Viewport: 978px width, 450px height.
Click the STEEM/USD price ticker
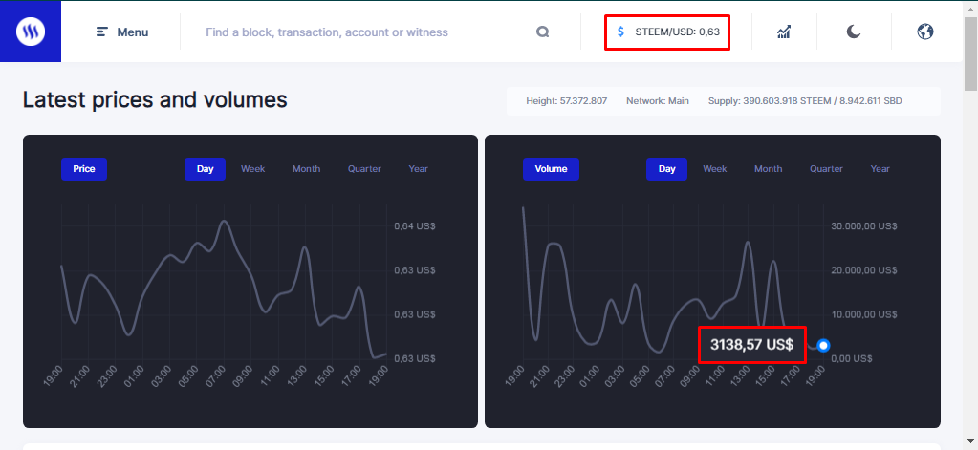coord(676,32)
